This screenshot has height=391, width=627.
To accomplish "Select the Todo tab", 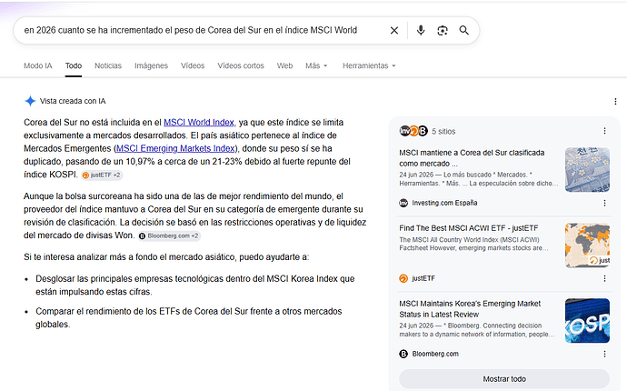I will [x=74, y=65].
